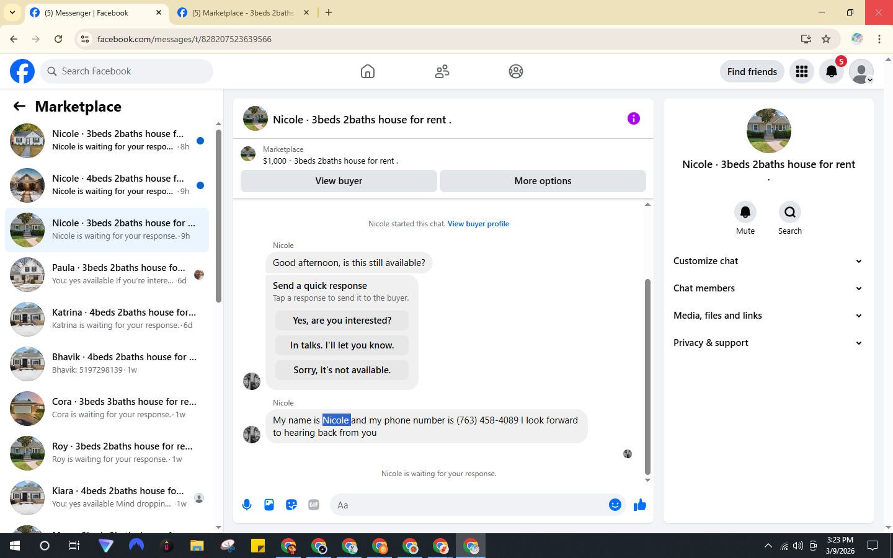View site information icon in address bar
The height and width of the screenshot is (558, 893).
click(x=85, y=39)
